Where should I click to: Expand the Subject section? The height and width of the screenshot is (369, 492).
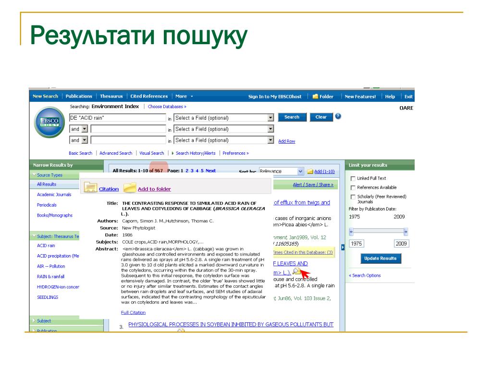34,320
